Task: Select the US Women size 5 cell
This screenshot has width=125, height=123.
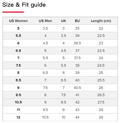Action: click(x=18, y=28)
